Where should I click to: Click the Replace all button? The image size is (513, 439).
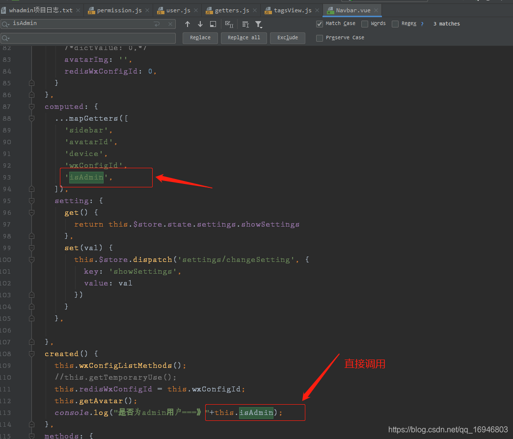[243, 38]
